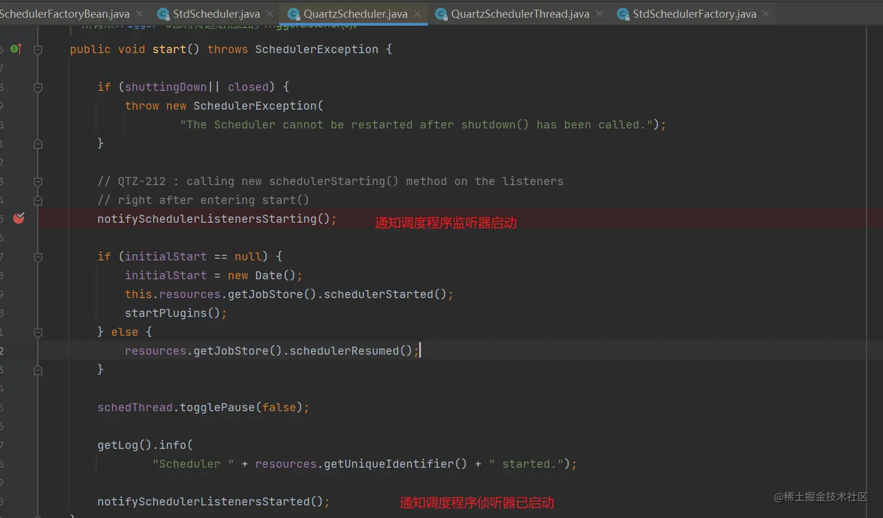
Task: Click 'SchedulerException' in the throws clause
Action: 317,50
